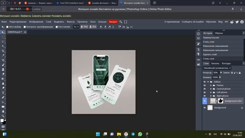Select the Hand tool
This screenshot has width=245, height=138.
point(3,111)
